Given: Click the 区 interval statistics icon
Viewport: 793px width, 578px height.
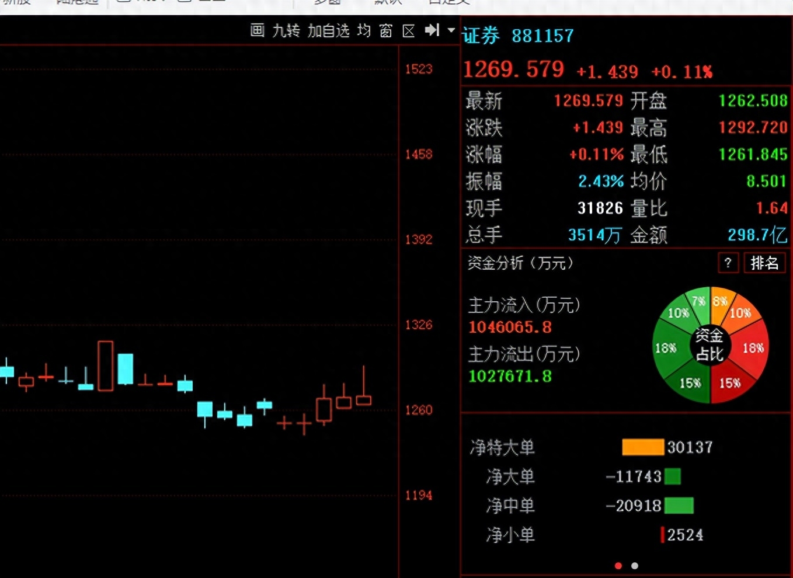Looking at the screenshot, I should click(409, 30).
